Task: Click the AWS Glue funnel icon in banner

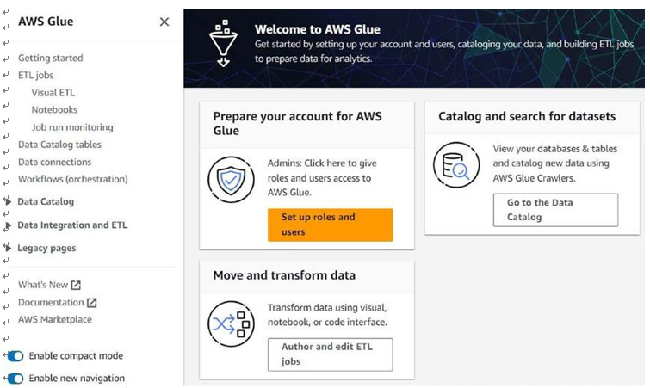Action: click(224, 43)
